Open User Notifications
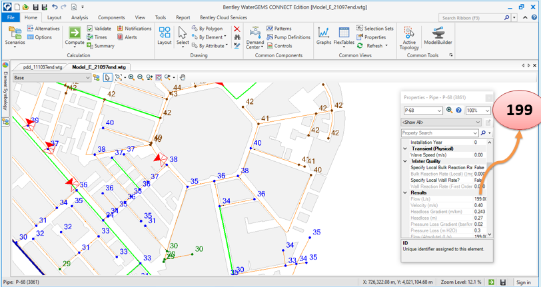The image size is (541, 287). (134, 29)
